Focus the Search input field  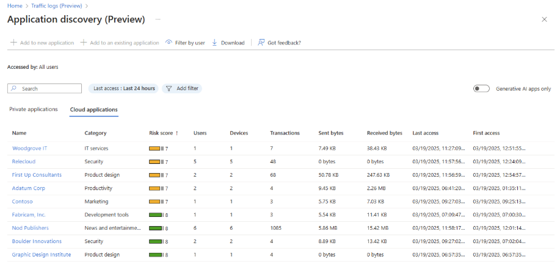(x=45, y=88)
